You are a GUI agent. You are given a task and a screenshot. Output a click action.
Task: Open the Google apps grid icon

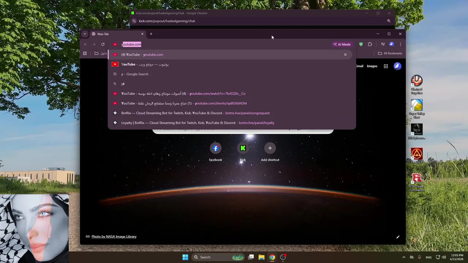386,66
